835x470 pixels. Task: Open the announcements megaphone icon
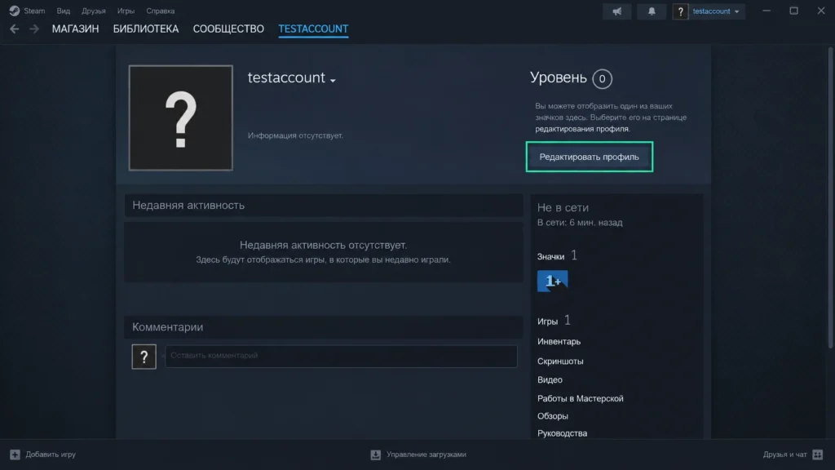pos(616,11)
